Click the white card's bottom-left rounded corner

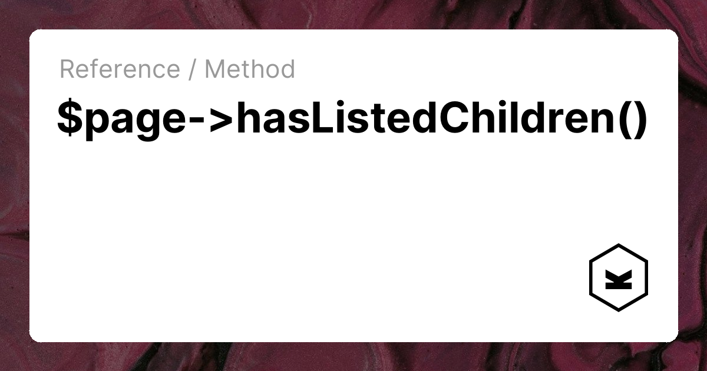[34, 337]
